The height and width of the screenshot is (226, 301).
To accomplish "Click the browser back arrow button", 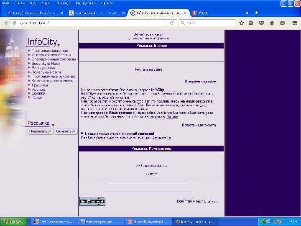I will point(6,23).
